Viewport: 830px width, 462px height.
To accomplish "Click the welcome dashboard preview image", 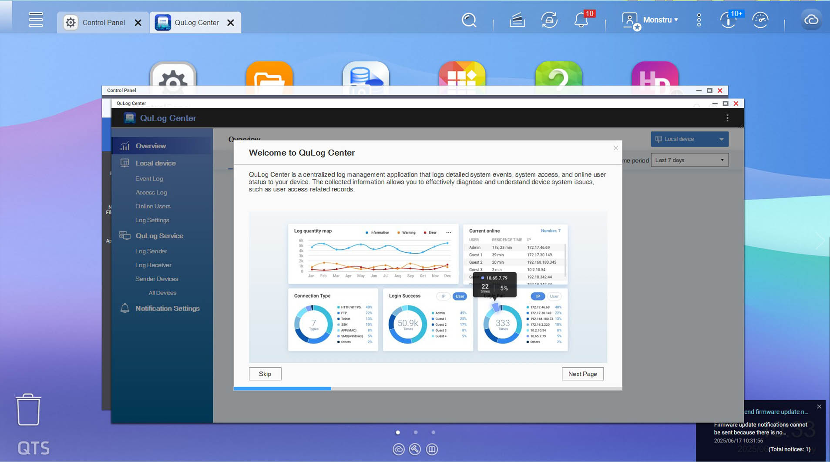I will (x=428, y=288).
